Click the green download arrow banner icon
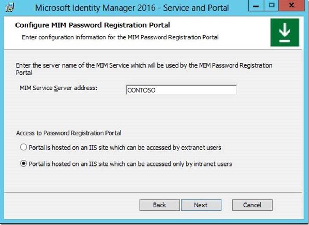 coord(284,32)
